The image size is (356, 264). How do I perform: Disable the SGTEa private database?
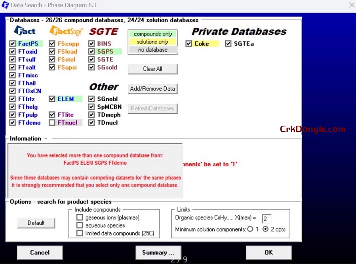228,43
